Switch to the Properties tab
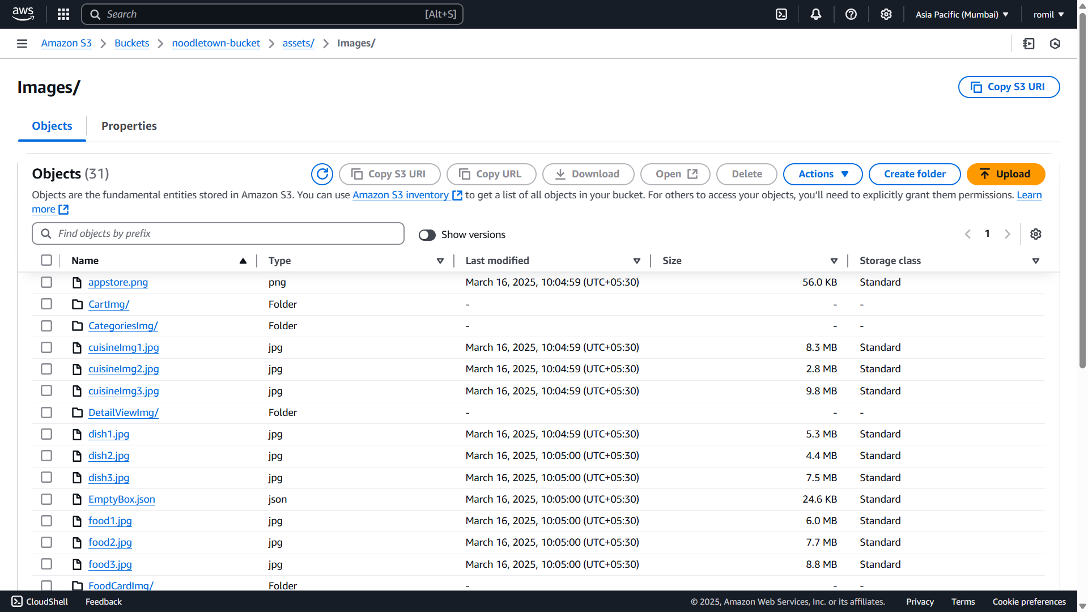 tap(129, 126)
